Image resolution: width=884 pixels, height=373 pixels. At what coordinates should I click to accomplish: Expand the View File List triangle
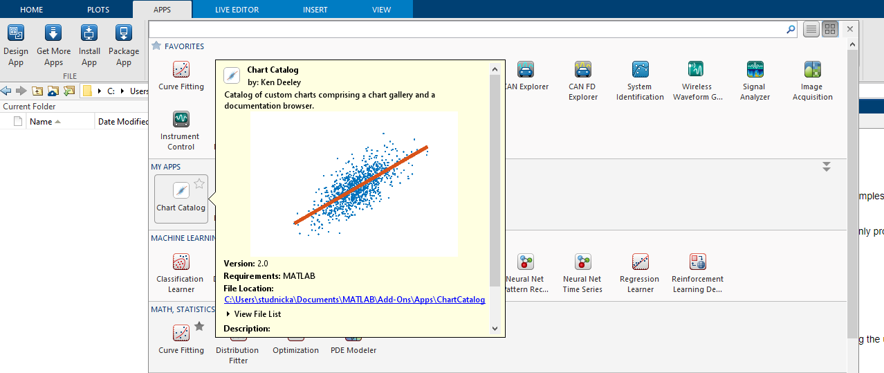(228, 314)
